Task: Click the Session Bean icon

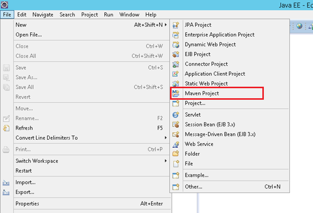Action: [176, 124]
